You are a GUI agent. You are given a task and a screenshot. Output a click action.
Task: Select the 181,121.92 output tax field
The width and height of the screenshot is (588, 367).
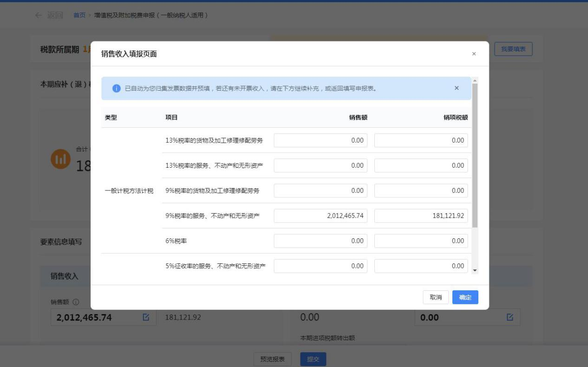421,216
